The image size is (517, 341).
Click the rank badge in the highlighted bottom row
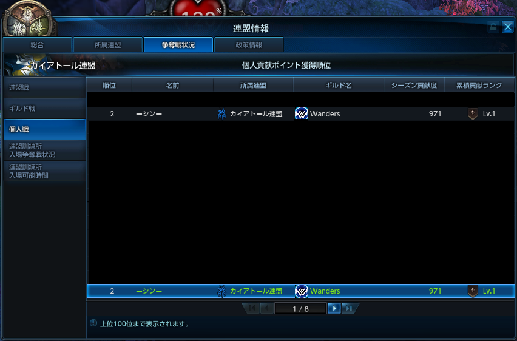(473, 291)
